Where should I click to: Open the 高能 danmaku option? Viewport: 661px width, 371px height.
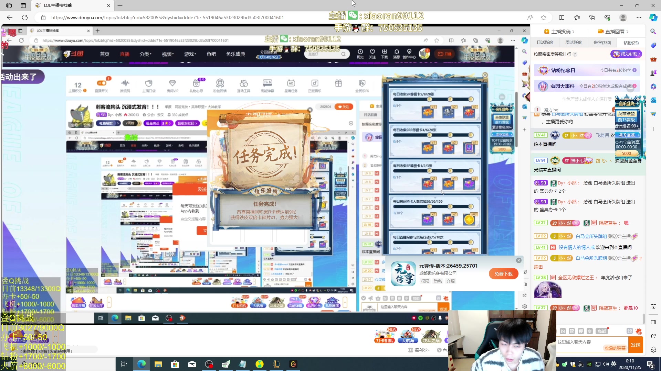click(x=602, y=331)
